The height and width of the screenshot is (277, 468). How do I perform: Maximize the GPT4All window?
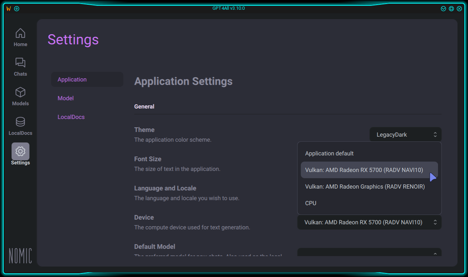(451, 9)
